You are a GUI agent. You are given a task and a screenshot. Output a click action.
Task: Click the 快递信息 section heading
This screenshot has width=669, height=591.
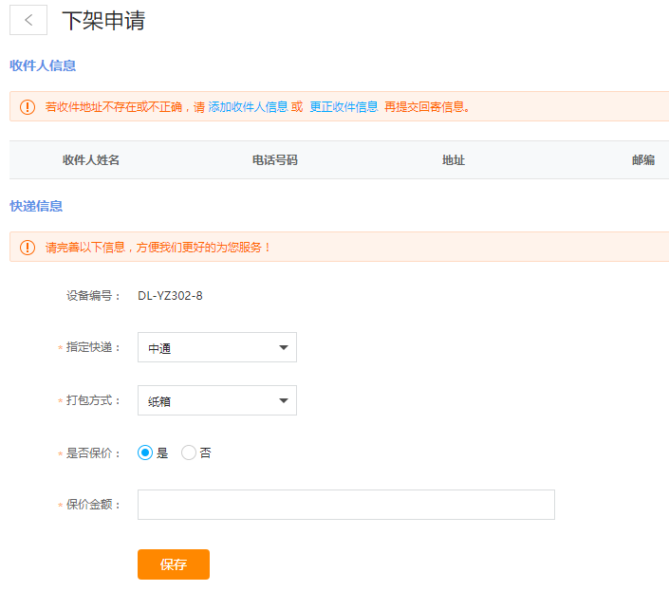[36, 206]
